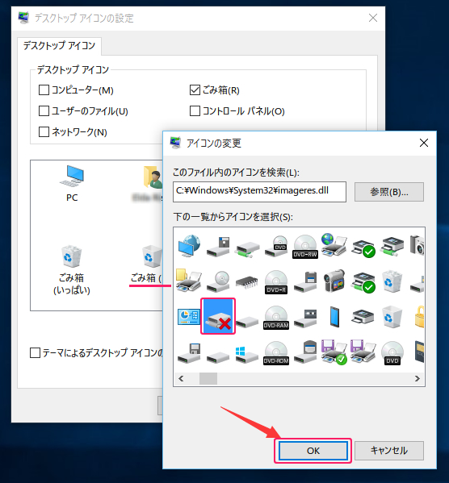
Task: Select the PC icon in settings window
Action: (72, 184)
